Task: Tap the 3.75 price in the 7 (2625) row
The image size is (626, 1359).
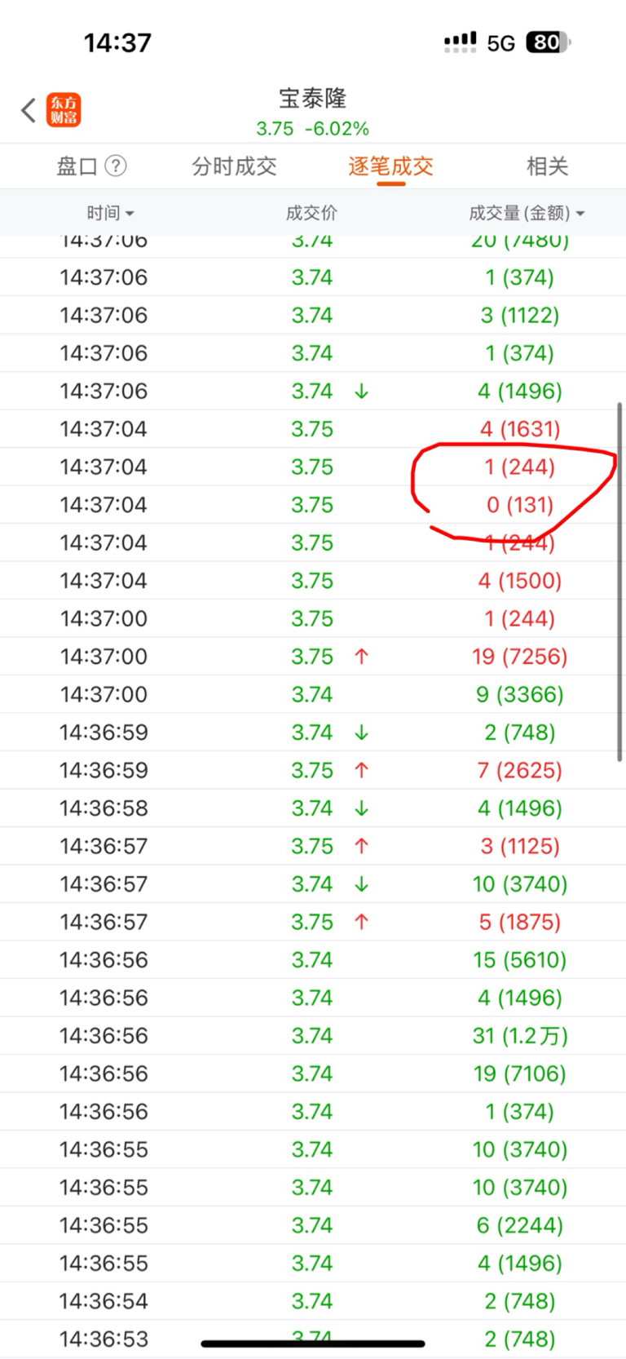Action: click(x=312, y=770)
